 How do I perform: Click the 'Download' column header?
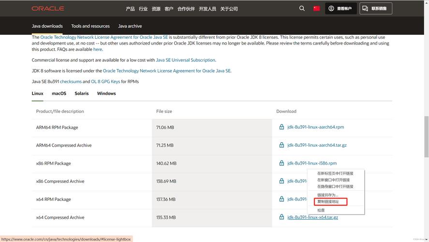(286, 111)
